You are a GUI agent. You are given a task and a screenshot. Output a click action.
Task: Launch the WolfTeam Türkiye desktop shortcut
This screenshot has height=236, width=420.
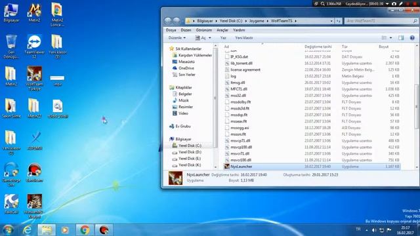[x=34, y=79]
